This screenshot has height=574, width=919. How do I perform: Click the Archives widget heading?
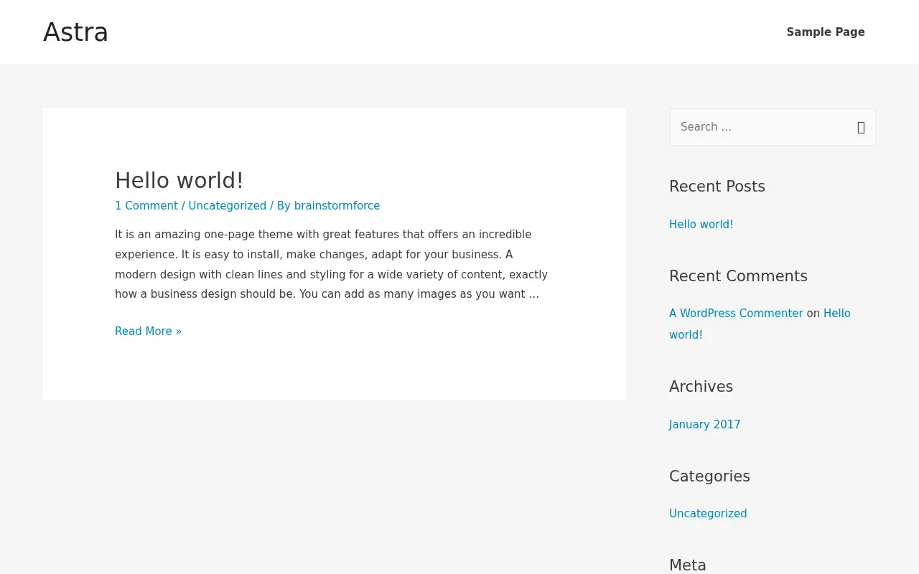click(701, 387)
